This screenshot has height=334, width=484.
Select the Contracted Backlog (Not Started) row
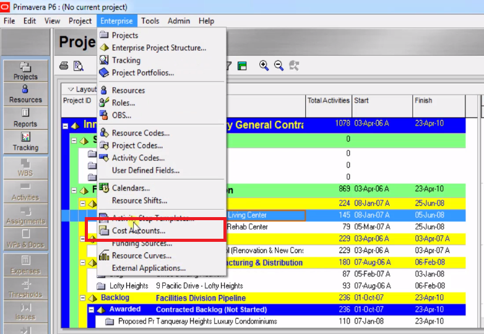tap(276, 310)
